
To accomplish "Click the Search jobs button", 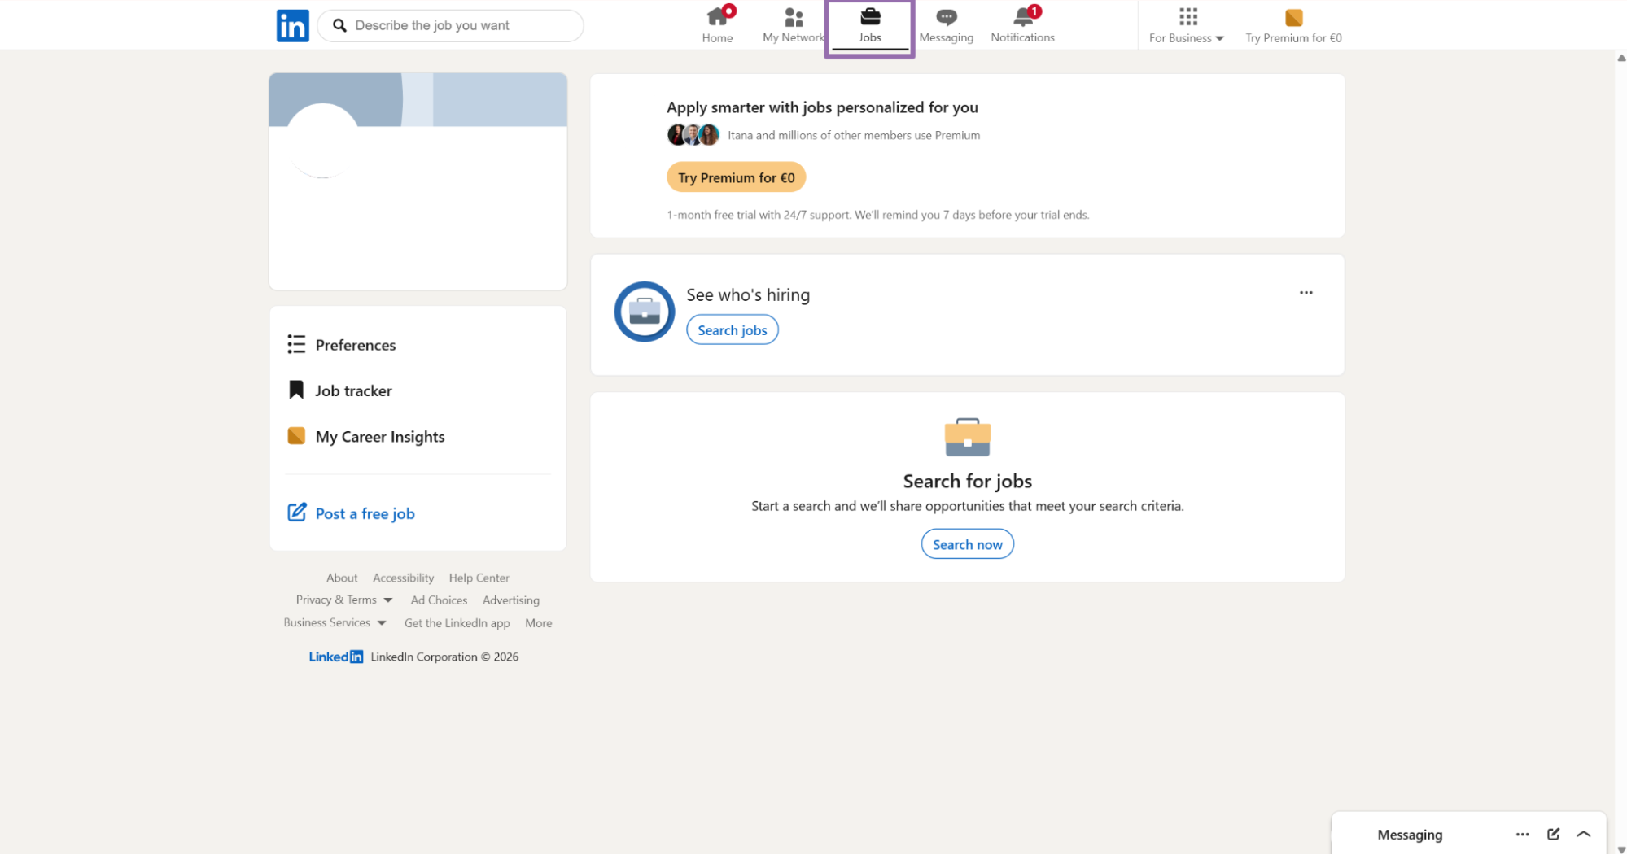I will [732, 329].
